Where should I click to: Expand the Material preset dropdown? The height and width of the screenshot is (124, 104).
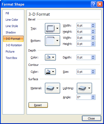click(x=52, y=88)
